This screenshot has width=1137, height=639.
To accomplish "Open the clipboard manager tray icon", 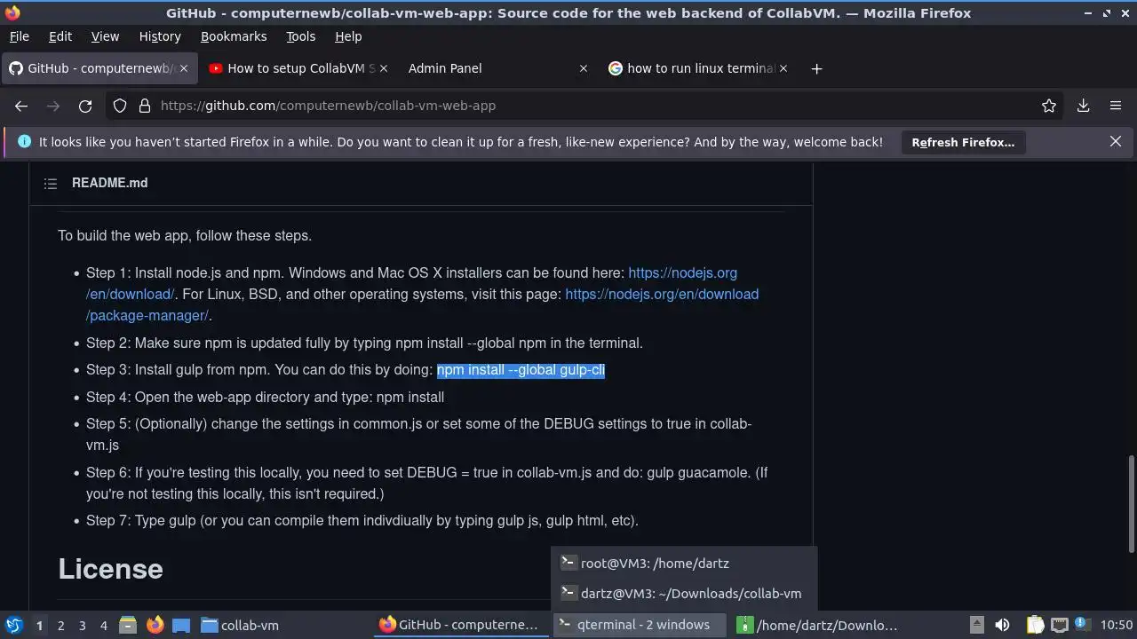I will 1035,625.
